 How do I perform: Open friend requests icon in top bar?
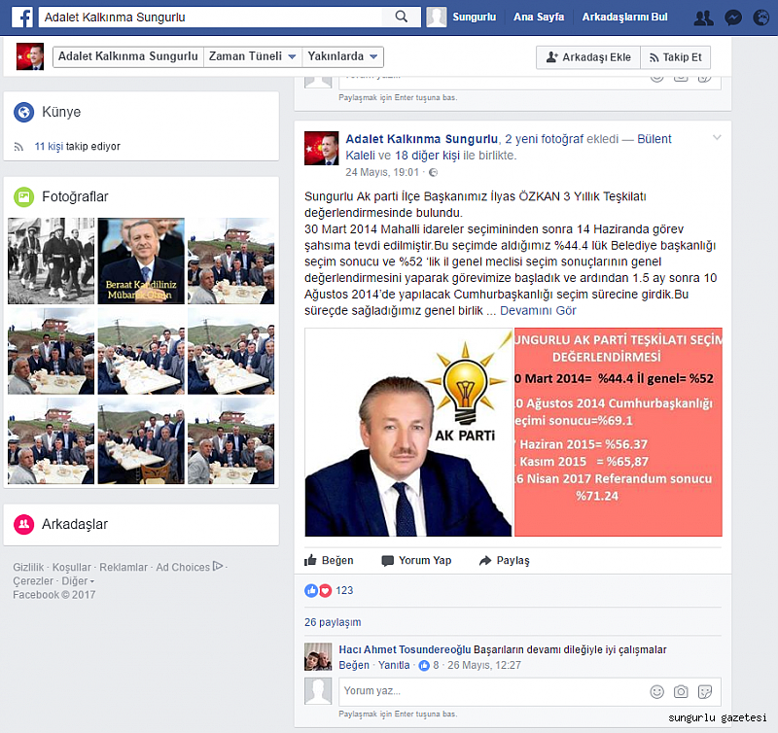pyautogui.click(x=703, y=17)
